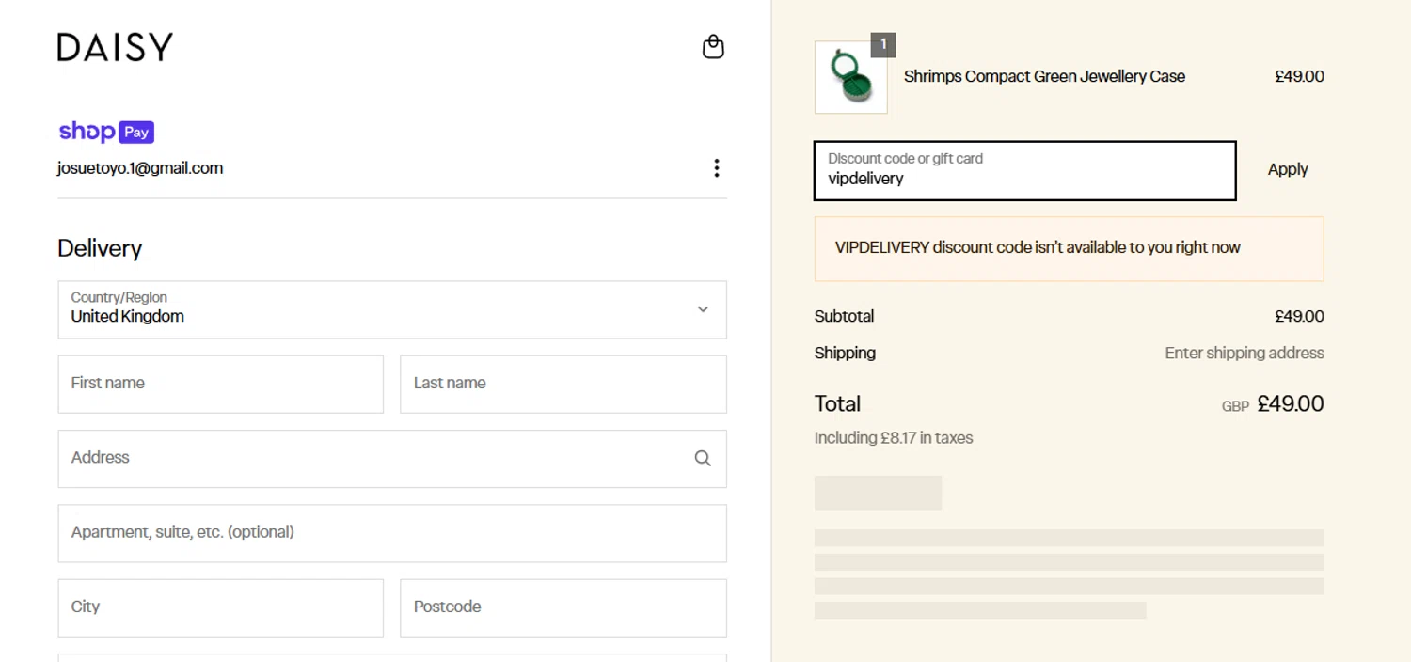
Task: Focus the First name field
Action: (221, 384)
